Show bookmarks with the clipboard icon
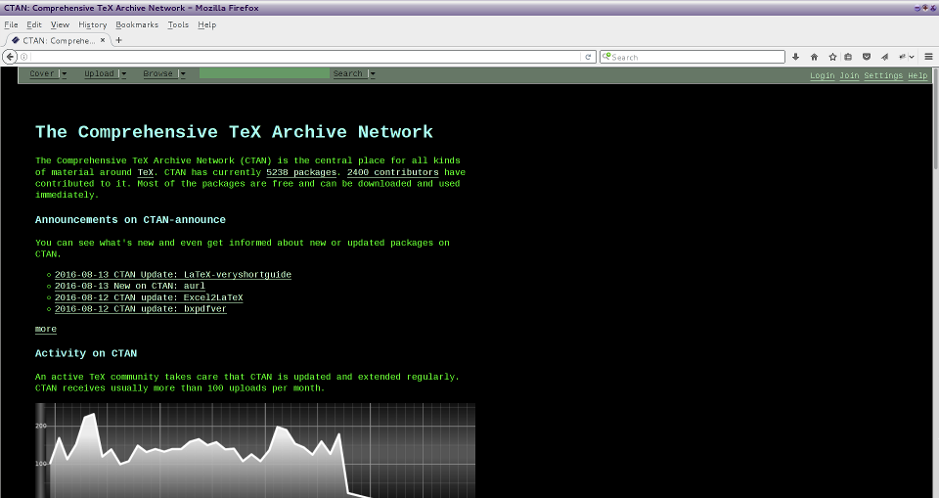This screenshot has width=939, height=498. click(x=847, y=57)
